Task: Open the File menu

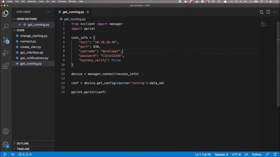Action: pyautogui.click(x=17, y=1)
